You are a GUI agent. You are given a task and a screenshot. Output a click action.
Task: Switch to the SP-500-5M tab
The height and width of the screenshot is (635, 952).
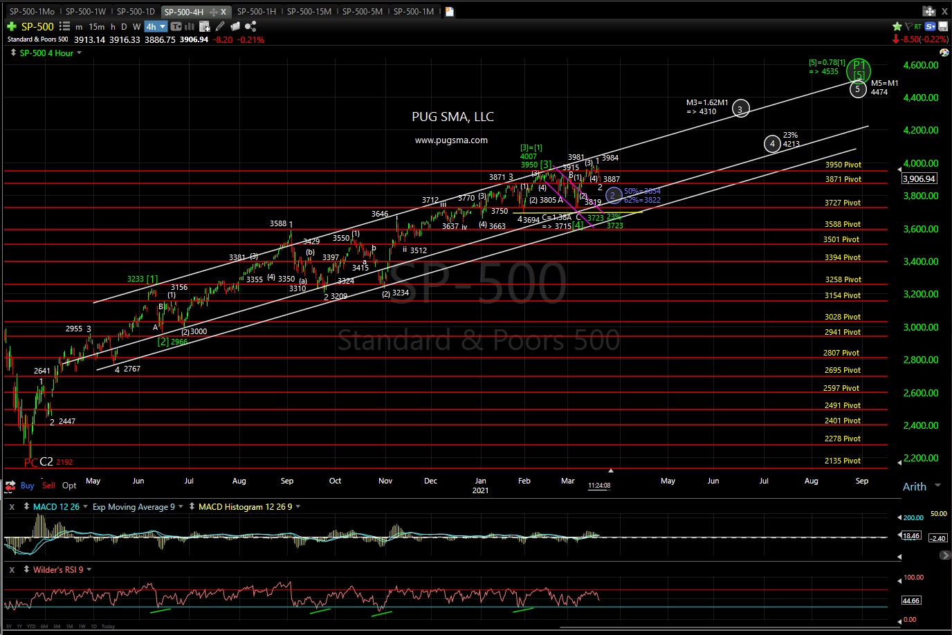click(363, 12)
